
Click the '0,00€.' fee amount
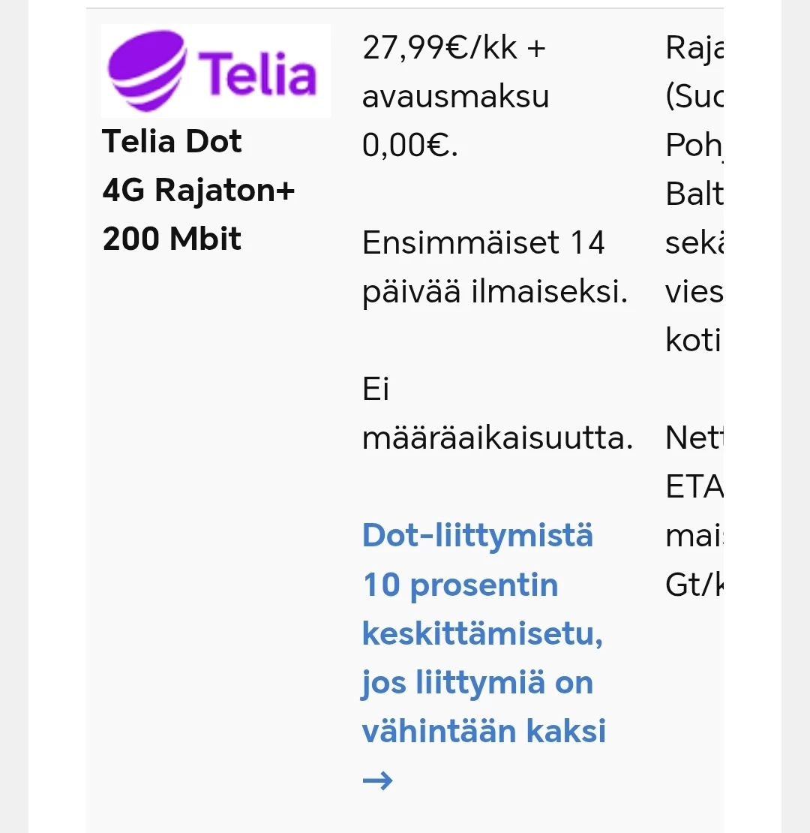point(409,146)
